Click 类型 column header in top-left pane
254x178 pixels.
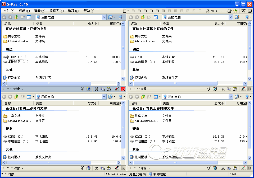53,24
